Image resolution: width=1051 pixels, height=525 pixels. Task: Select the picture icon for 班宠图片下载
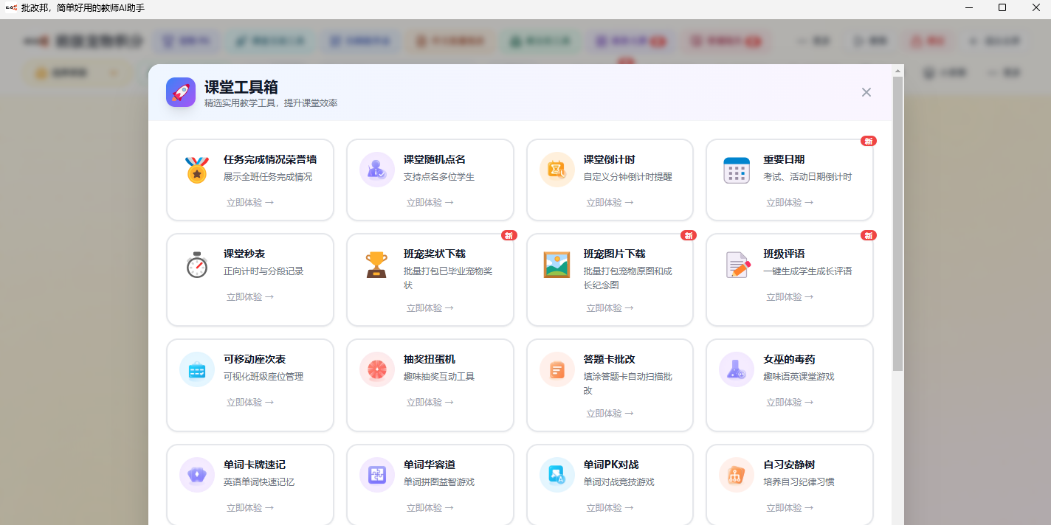point(556,264)
